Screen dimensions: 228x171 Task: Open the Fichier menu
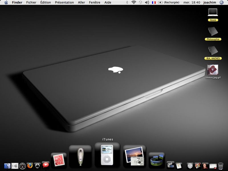click(x=31, y=3)
